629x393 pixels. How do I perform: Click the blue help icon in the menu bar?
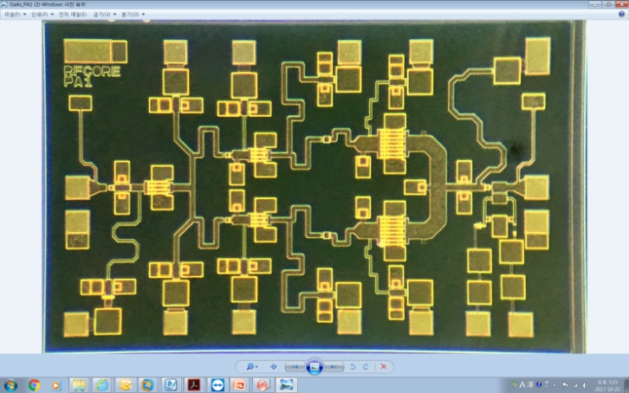tap(621, 14)
